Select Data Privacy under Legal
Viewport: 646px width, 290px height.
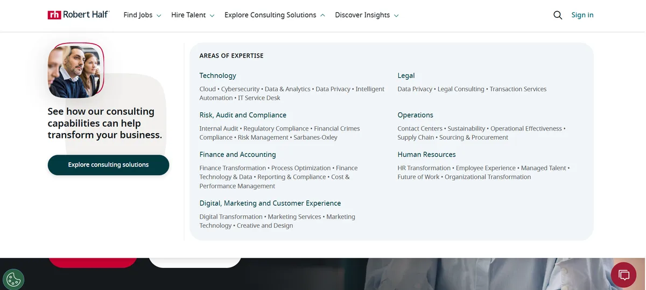click(x=415, y=89)
